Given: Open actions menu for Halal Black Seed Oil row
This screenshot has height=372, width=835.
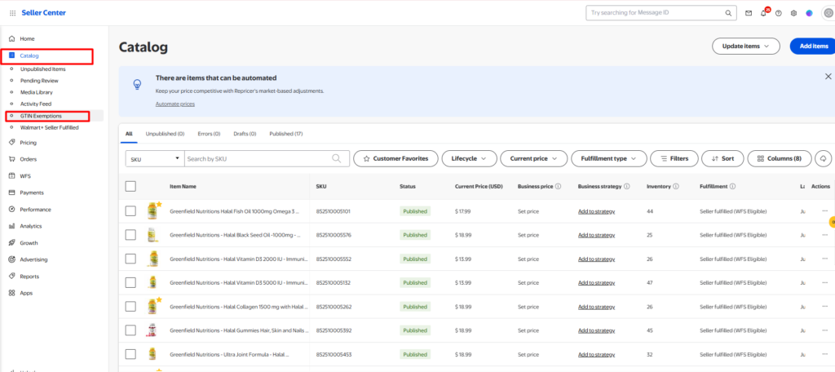Looking at the screenshot, I should tap(825, 234).
